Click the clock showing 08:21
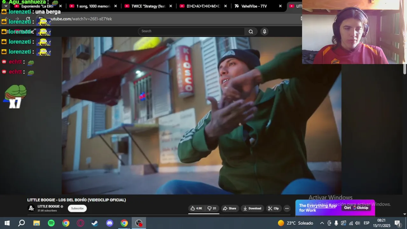The width and height of the screenshot is (407, 229). (381, 220)
